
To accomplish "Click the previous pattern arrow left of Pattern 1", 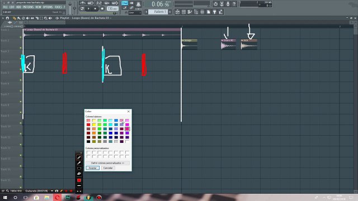I will [x=146, y=12].
